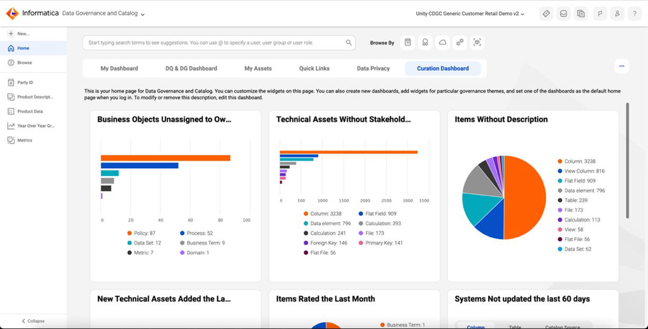Select the Data Privacy tab
This screenshot has height=329, width=648.
point(373,68)
